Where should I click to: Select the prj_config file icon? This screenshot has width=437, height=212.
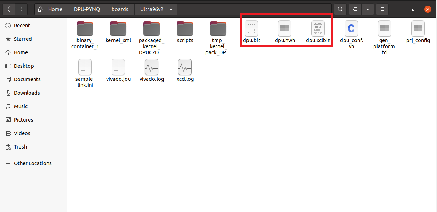[418, 28]
